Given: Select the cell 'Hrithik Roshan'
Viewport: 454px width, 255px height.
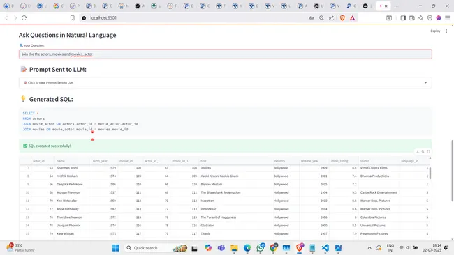Looking at the screenshot, I should pyautogui.click(x=73, y=176).
